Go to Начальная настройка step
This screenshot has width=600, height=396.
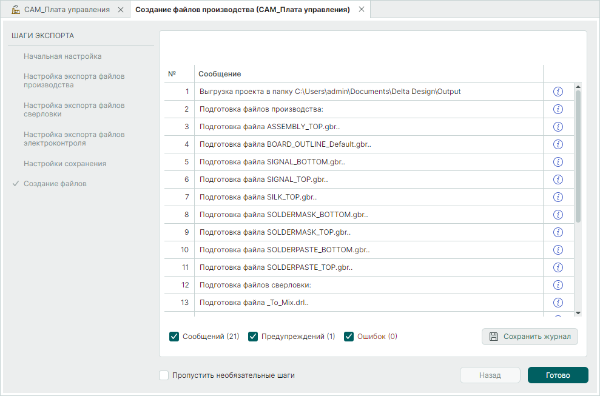[62, 56]
